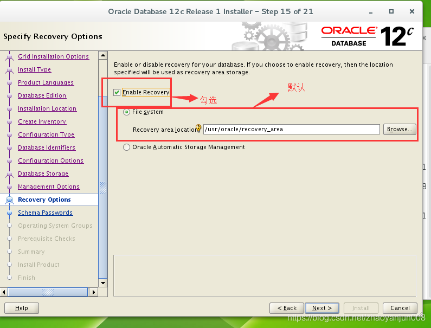Maximize the installer window
431x328 pixels.
[x=391, y=11]
